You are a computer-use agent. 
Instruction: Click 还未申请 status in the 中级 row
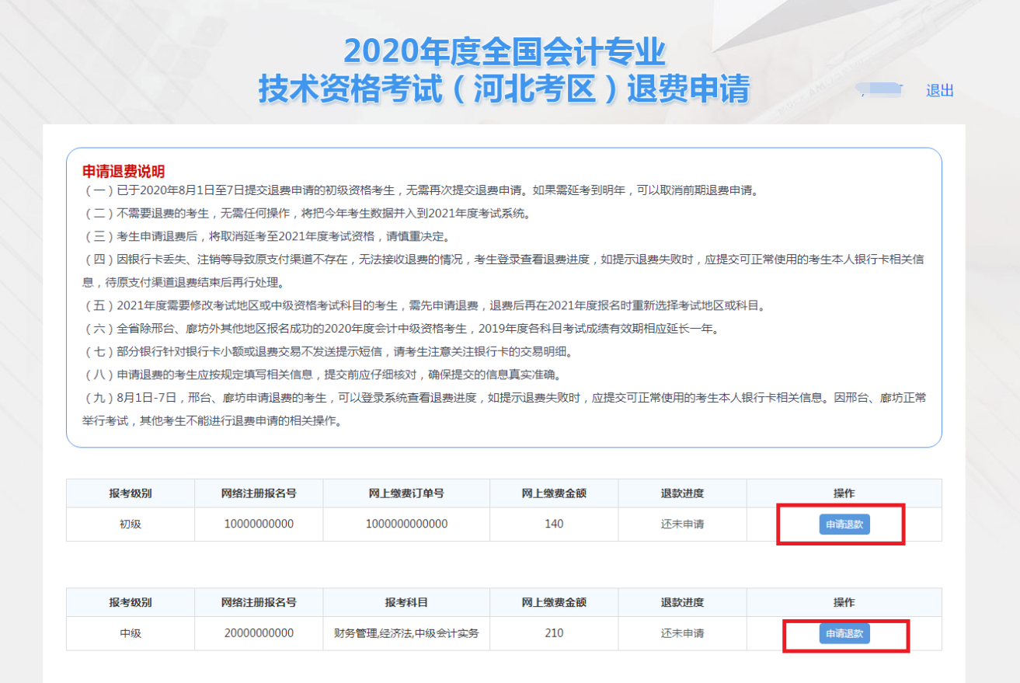click(x=682, y=632)
